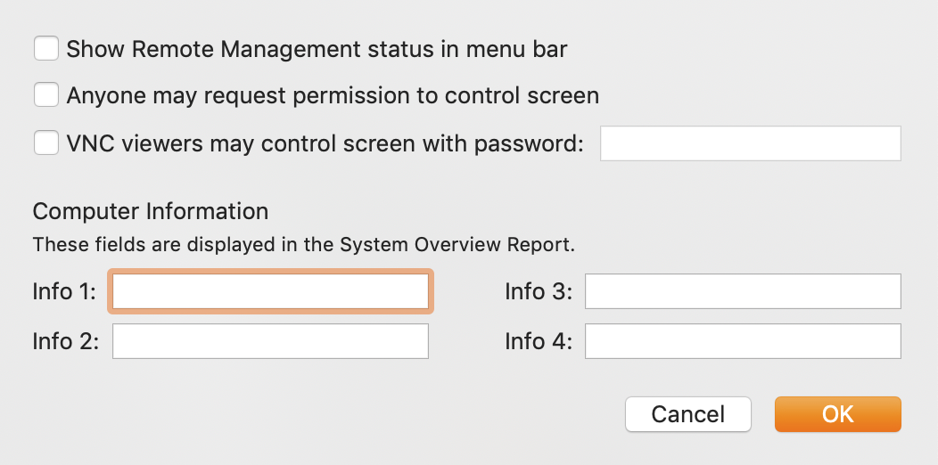Click the 'Info 3:' label
938x465 pixels.
pos(539,291)
